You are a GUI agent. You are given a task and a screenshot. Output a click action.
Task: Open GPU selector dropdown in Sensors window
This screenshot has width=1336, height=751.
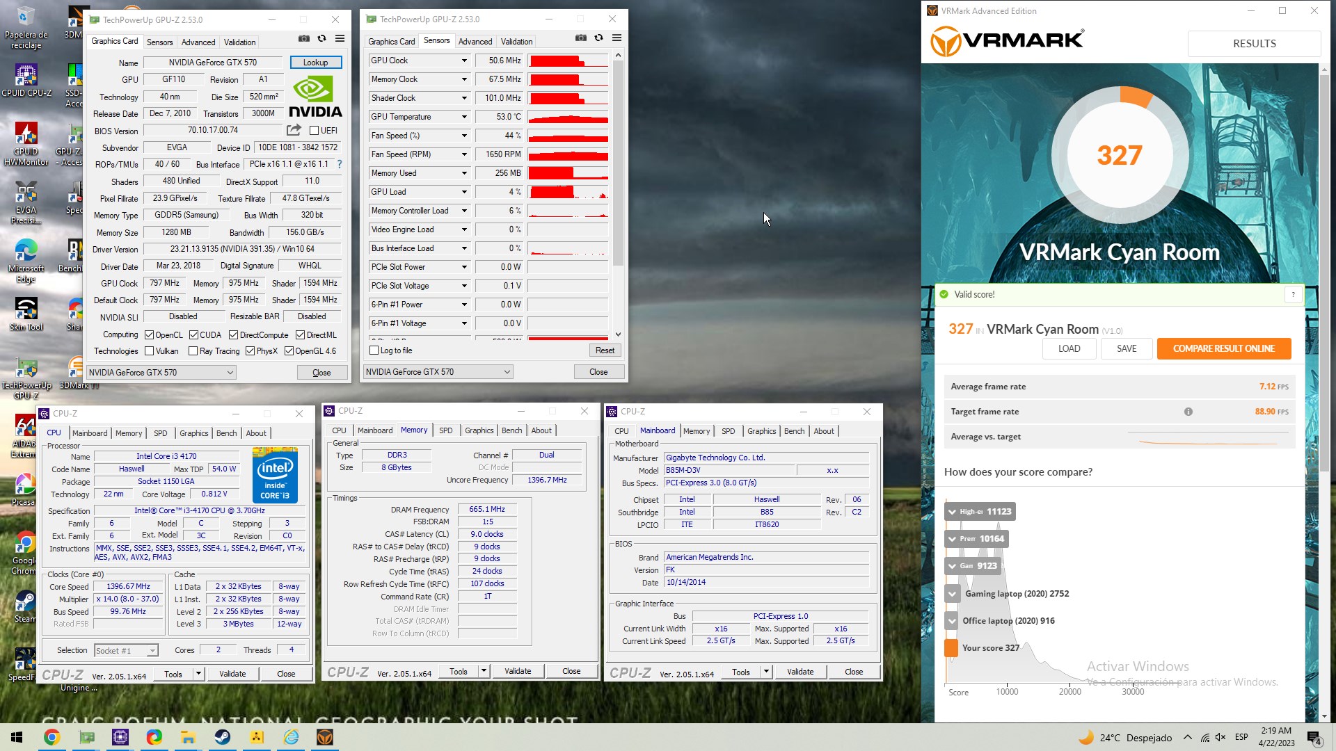(438, 372)
